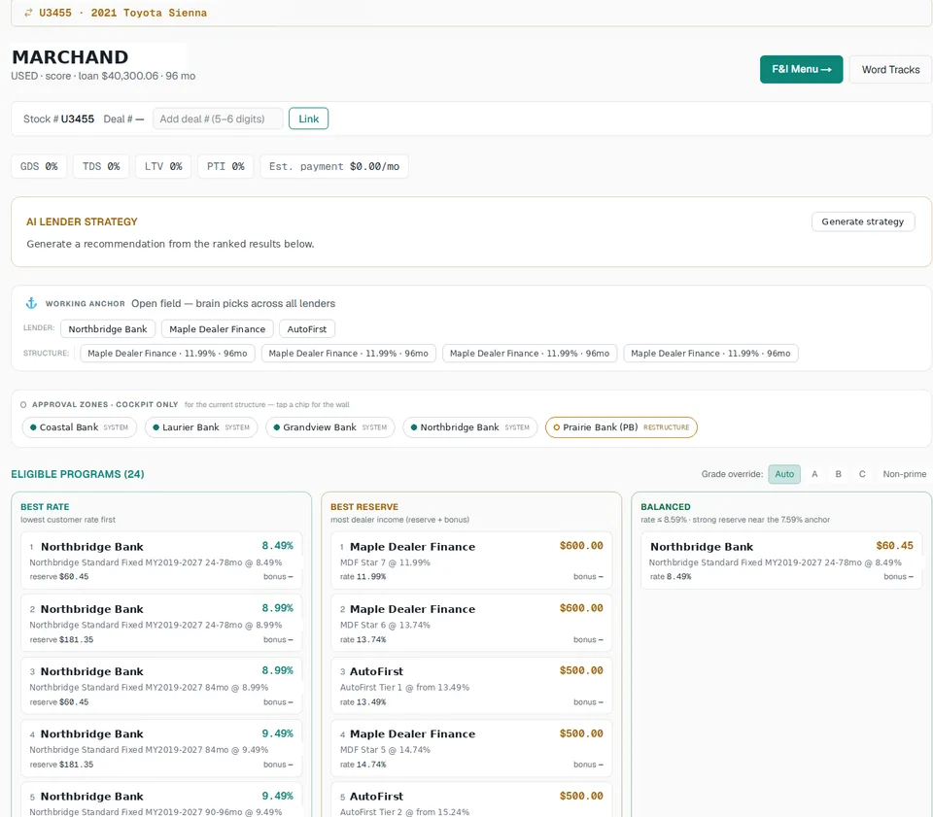The image size is (933, 817).
Task: Click the Link button beside deal number
Action: pyautogui.click(x=308, y=119)
